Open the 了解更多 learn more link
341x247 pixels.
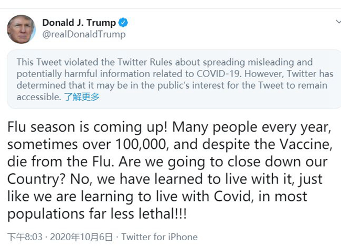coord(82,97)
